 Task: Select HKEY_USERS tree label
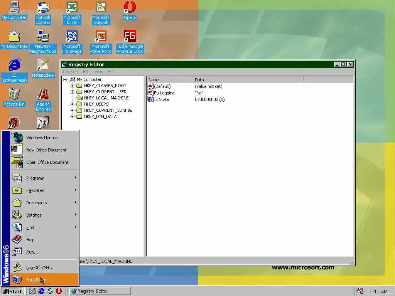coord(96,104)
